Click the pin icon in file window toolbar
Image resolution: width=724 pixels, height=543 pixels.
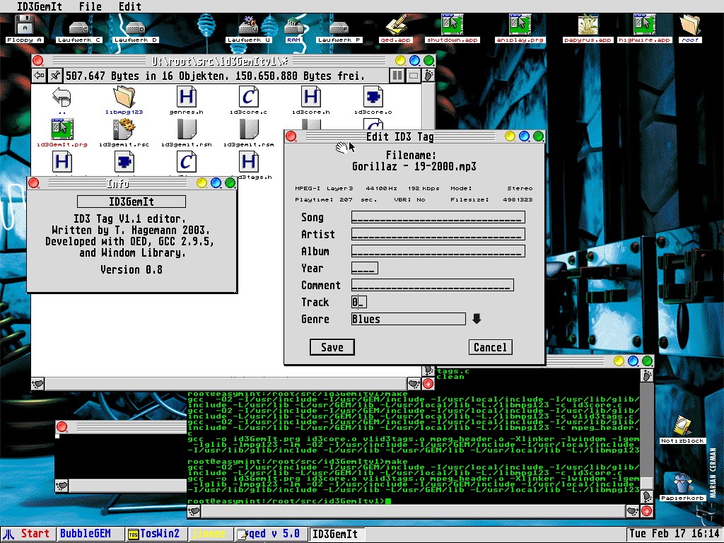(x=55, y=75)
